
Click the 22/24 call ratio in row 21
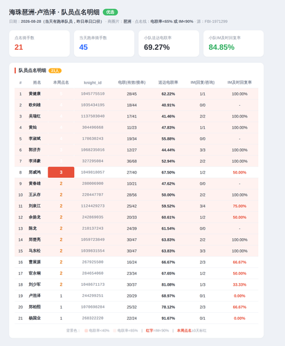pos(131,318)
